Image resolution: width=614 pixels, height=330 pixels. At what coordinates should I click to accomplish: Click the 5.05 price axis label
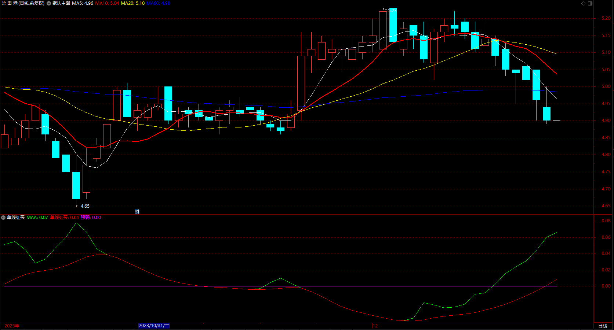coord(606,70)
